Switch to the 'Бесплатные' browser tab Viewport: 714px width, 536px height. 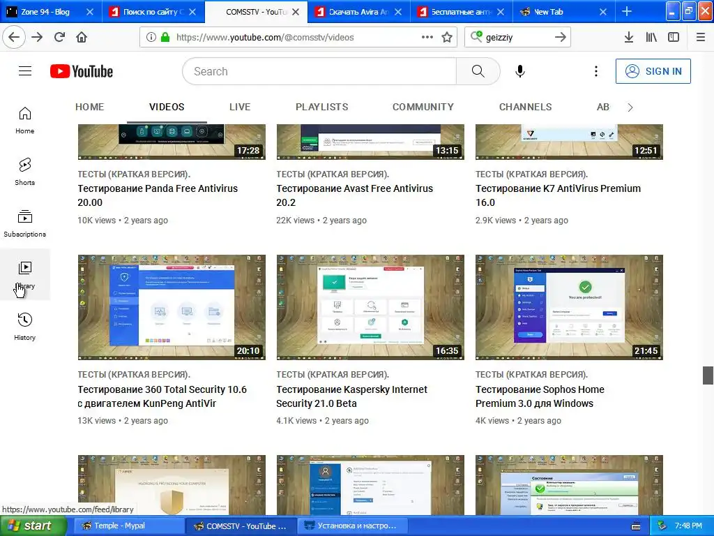click(460, 12)
